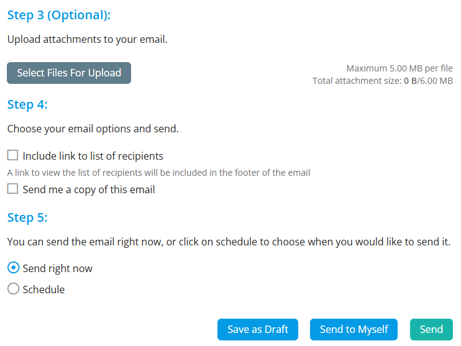The image size is (461, 346).
Task: Click the 'Schedule' label text
Action: (43, 289)
